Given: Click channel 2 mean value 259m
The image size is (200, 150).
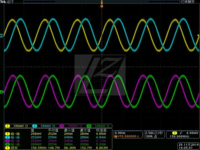Looking at the screenshot, I should [52, 137].
